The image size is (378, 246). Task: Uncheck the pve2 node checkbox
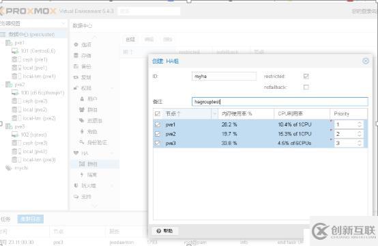158,134
